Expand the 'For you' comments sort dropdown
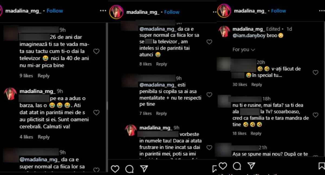 tap(243, 50)
